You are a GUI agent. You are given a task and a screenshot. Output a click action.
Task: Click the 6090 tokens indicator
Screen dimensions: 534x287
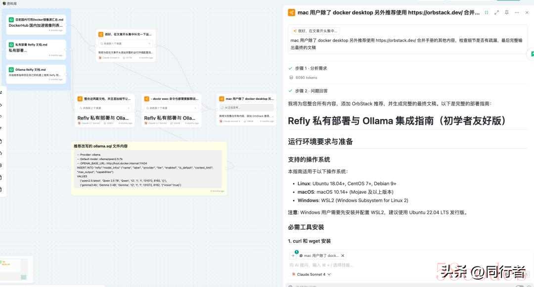pos(304,78)
